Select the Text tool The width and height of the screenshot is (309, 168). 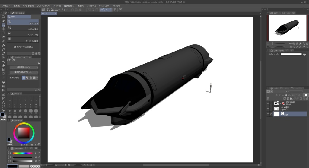[3, 102]
